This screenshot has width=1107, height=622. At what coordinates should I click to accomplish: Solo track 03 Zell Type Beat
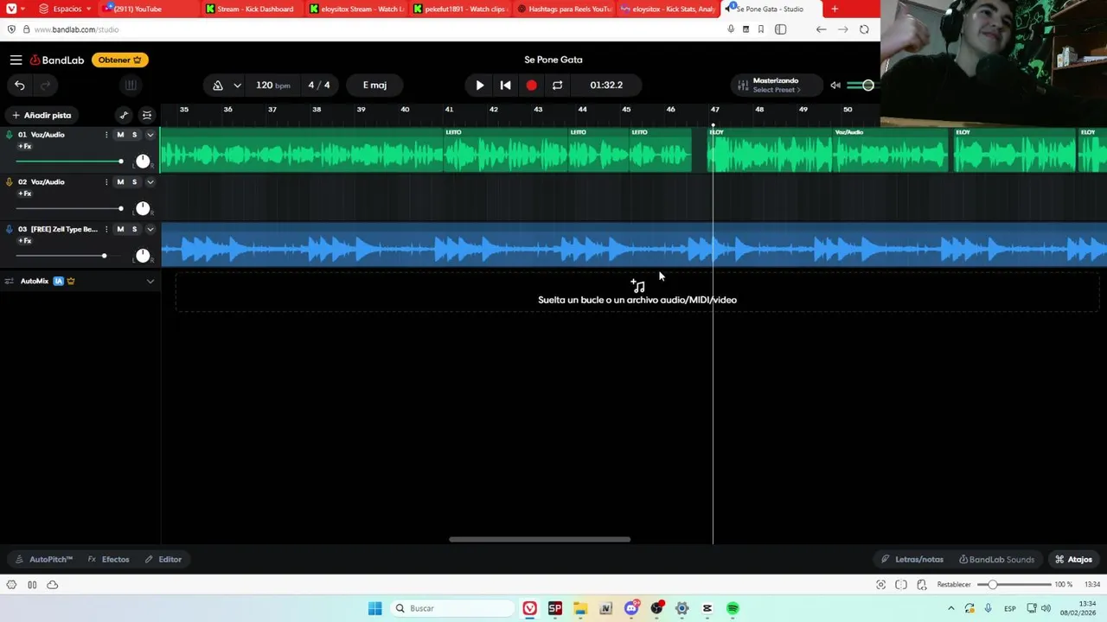[134, 229]
